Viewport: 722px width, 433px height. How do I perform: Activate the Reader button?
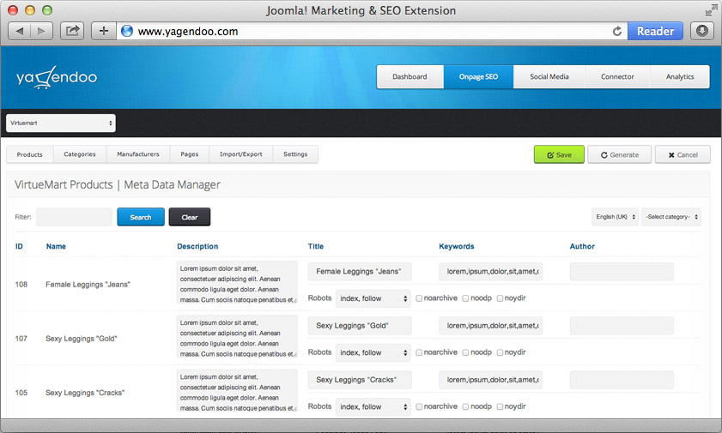(x=655, y=31)
